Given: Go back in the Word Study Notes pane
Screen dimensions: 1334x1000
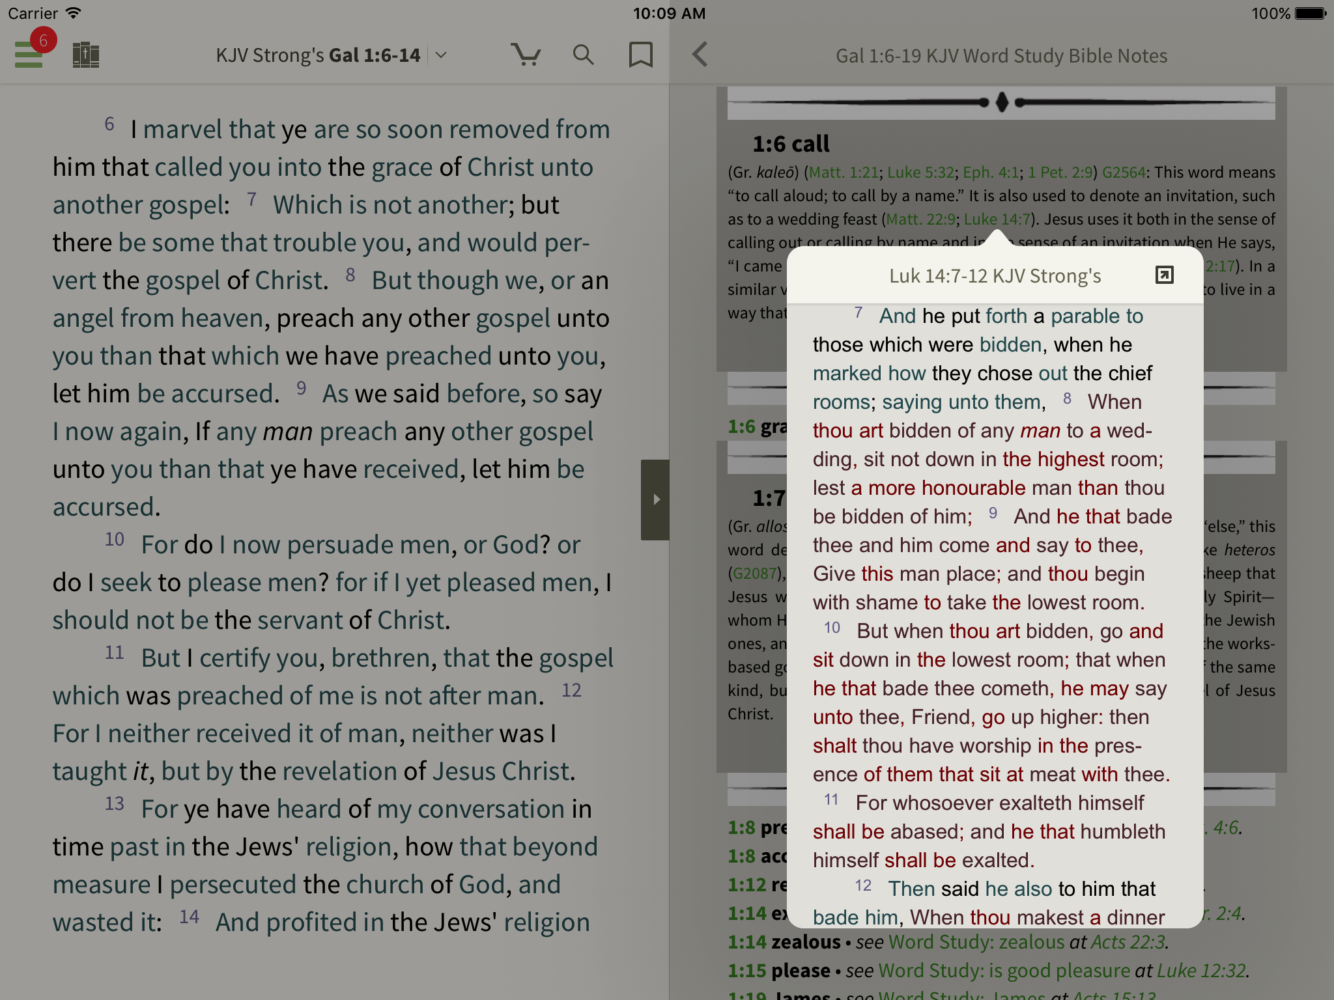Looking at the screenshot, I should point(700,55).
